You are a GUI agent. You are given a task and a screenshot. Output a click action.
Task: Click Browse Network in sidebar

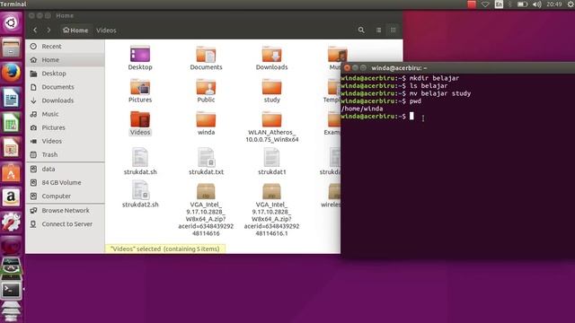point(66,211)
